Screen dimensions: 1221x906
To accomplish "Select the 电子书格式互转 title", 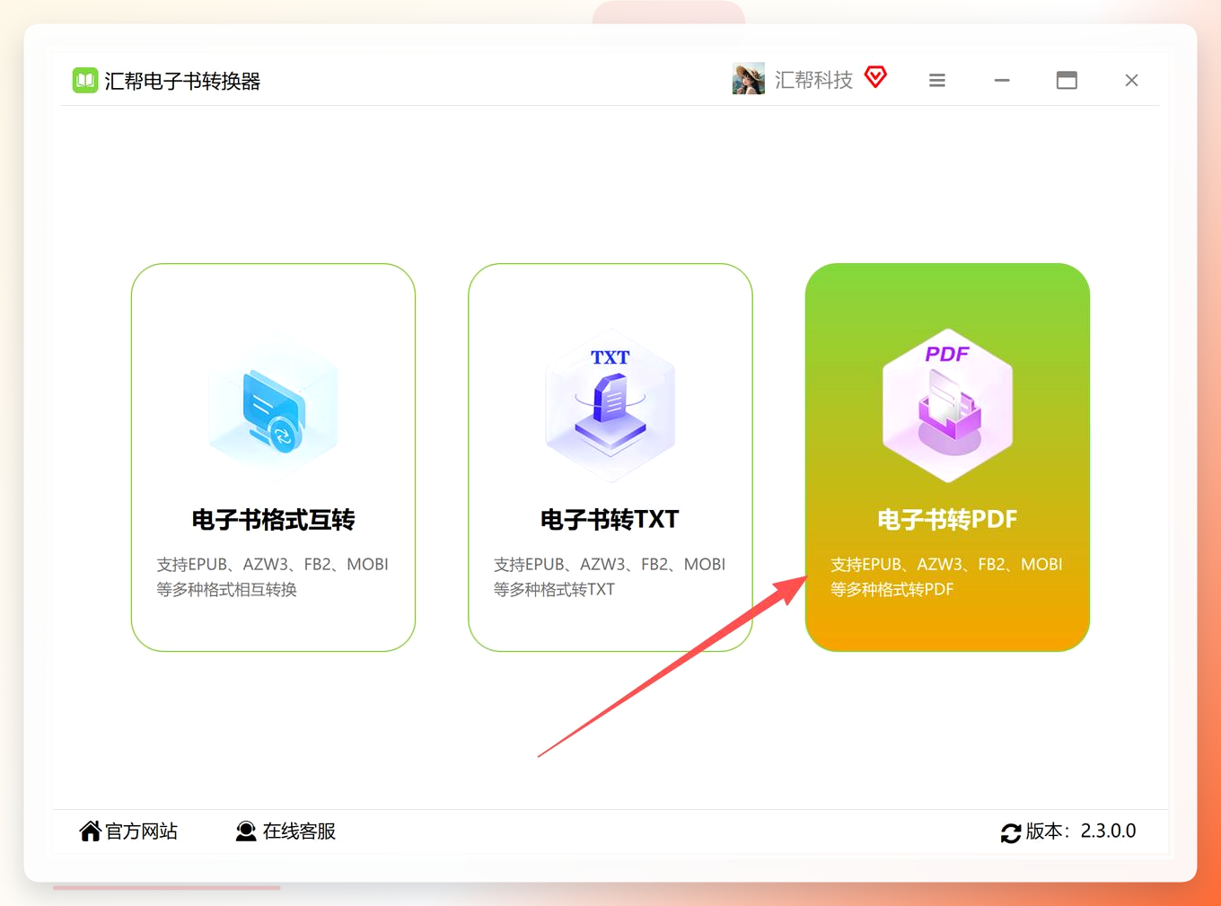I will (x=274, y=519).
